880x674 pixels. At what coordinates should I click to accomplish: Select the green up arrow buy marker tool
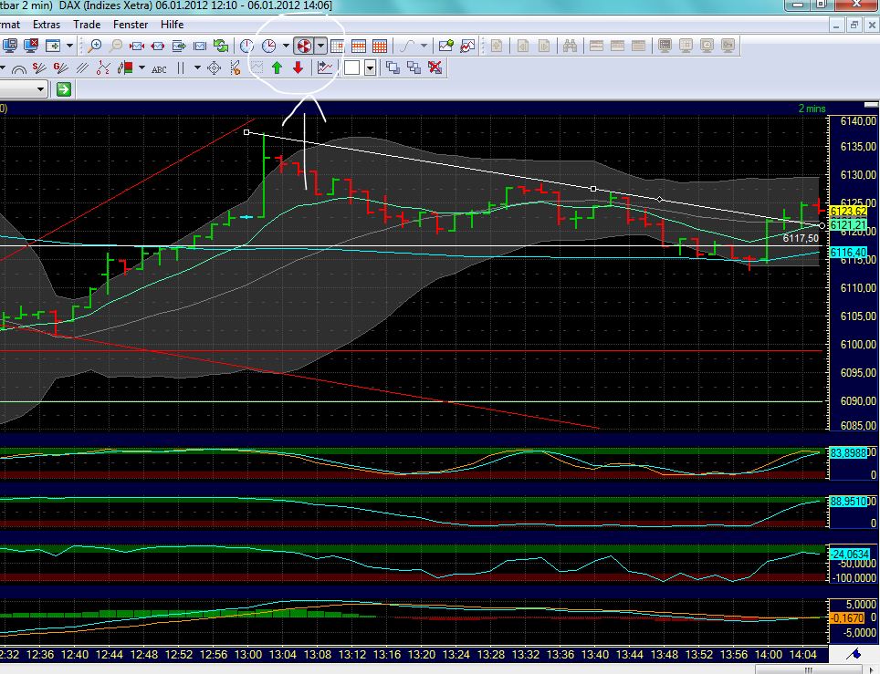(278, 67)
